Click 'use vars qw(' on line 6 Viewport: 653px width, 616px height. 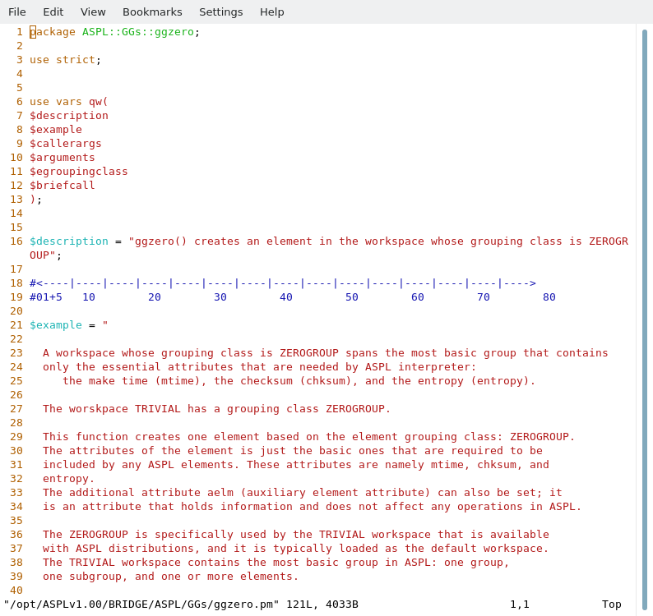pyautogui.click(x=69, y=102)
